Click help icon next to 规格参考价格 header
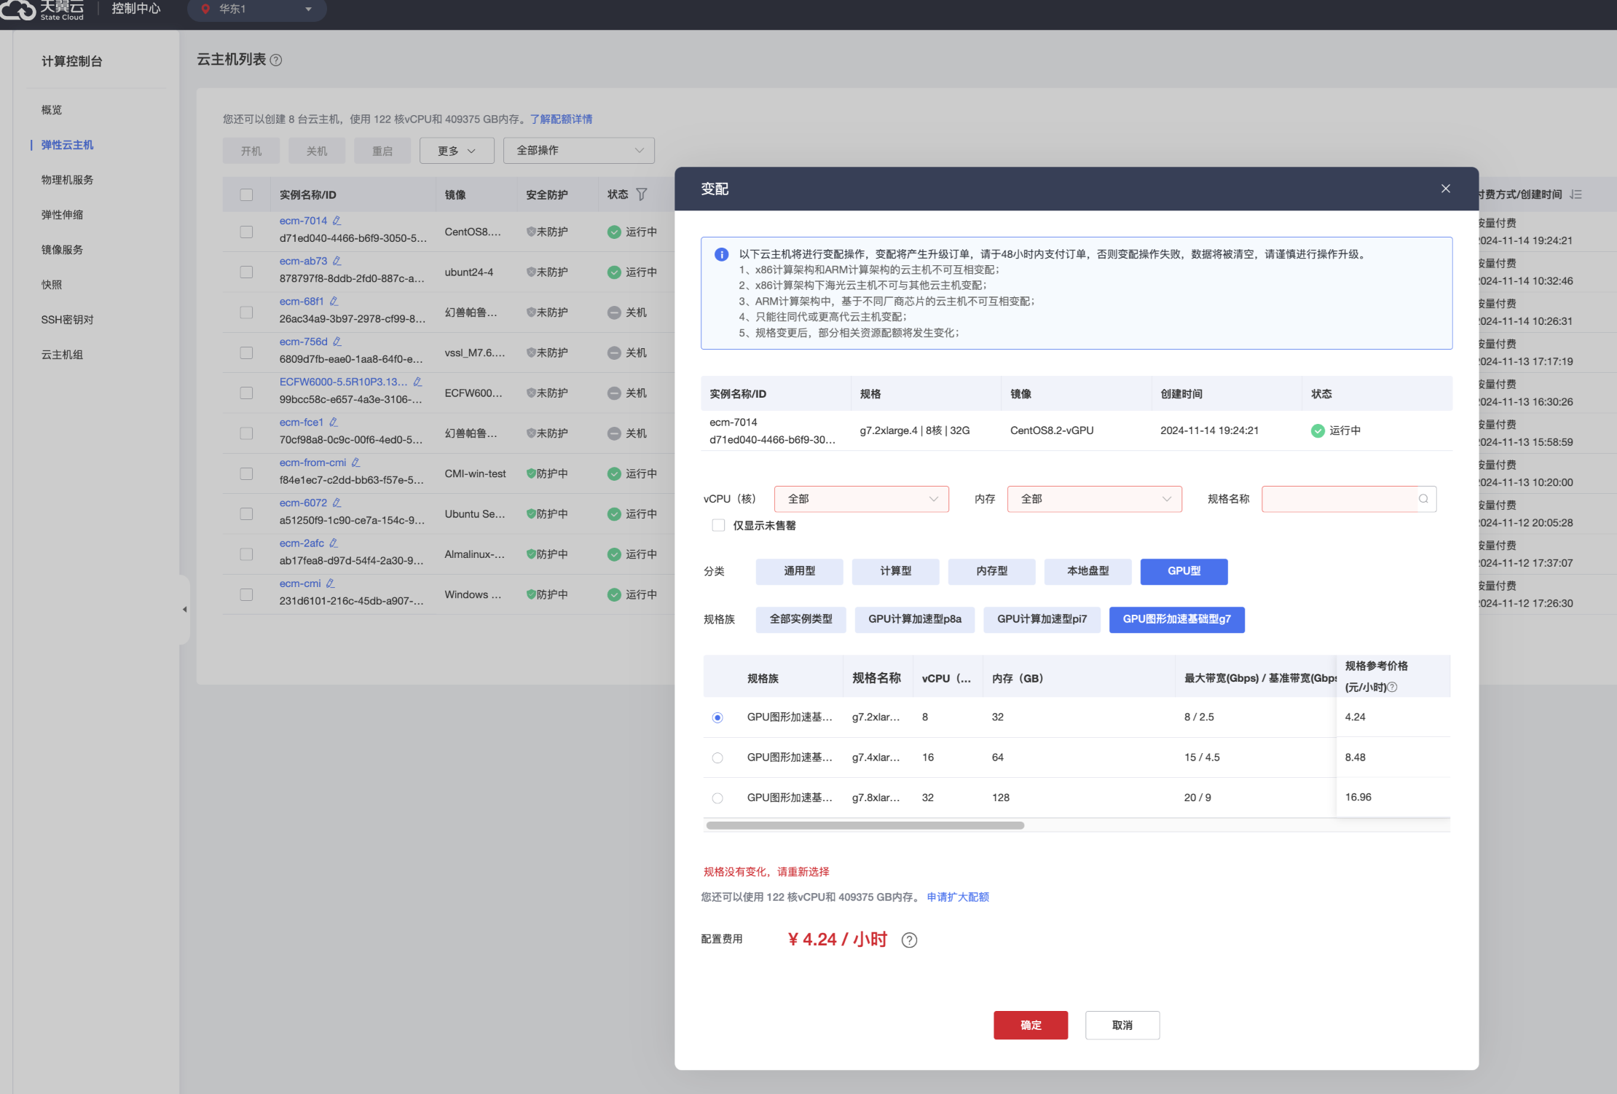 (1393, 687)
